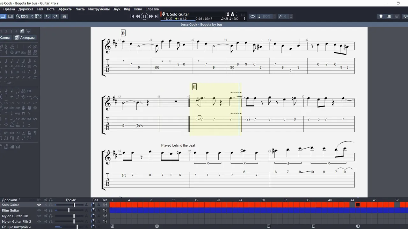The height and width of the screenshot is (229, 408).
Task: Open Solo Guitar equalizer icon
Action: 105,205
